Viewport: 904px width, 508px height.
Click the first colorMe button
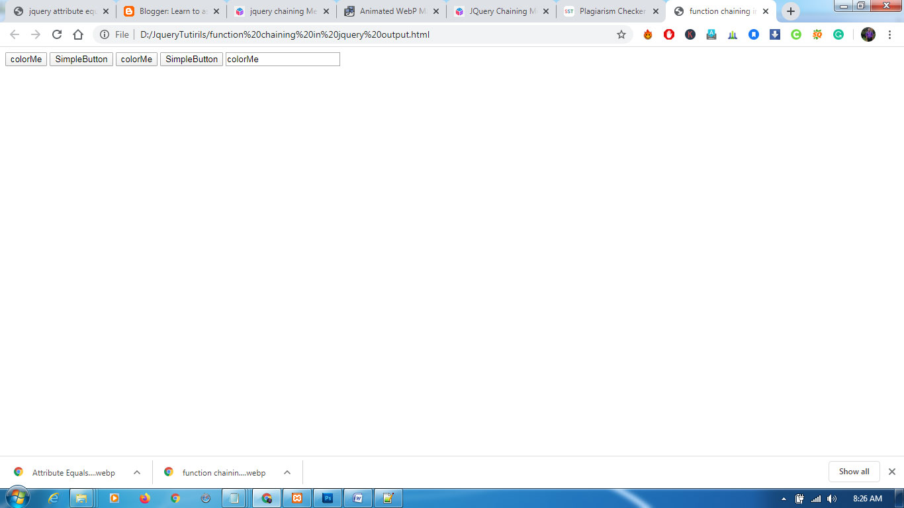pyautogui.click(x=25, y=59)
